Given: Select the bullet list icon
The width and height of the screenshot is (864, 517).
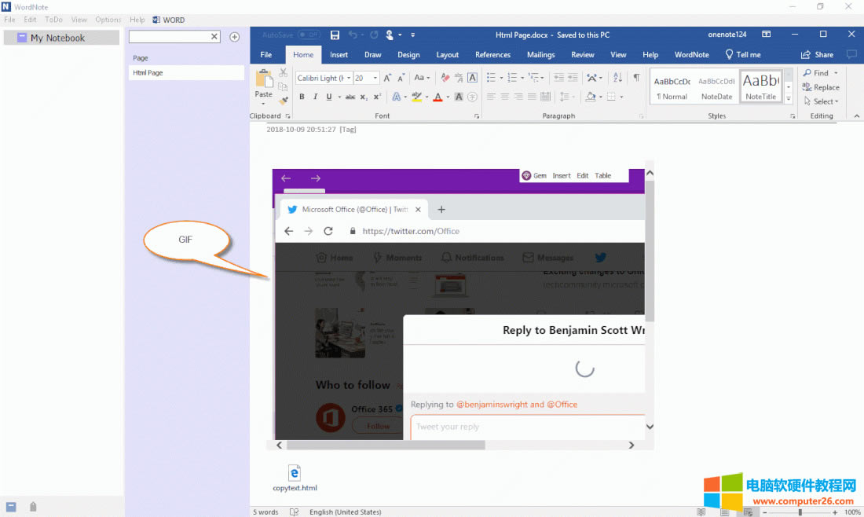Looking at the screenshot, I should [x=490, y=78].
